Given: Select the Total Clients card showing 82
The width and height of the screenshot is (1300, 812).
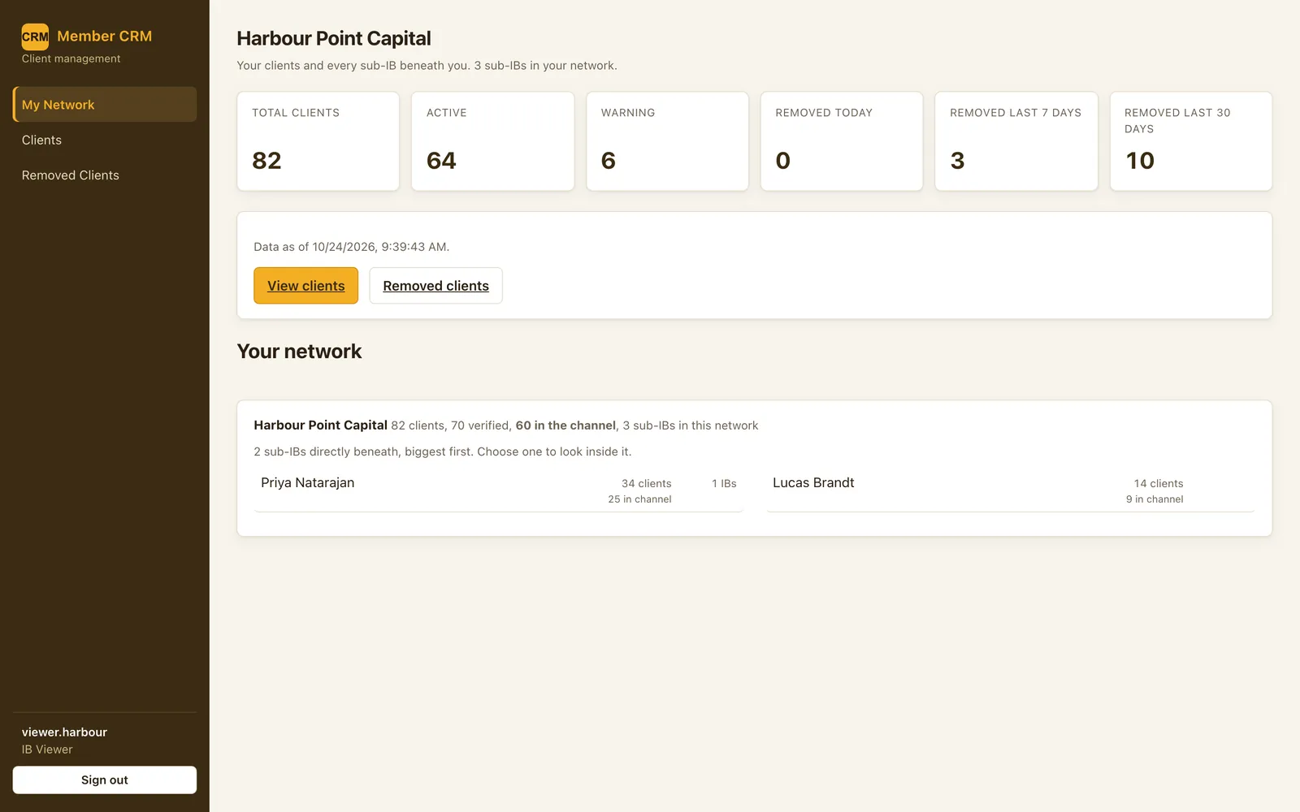Looking at the screenshot, I should (x=318, y=141).
